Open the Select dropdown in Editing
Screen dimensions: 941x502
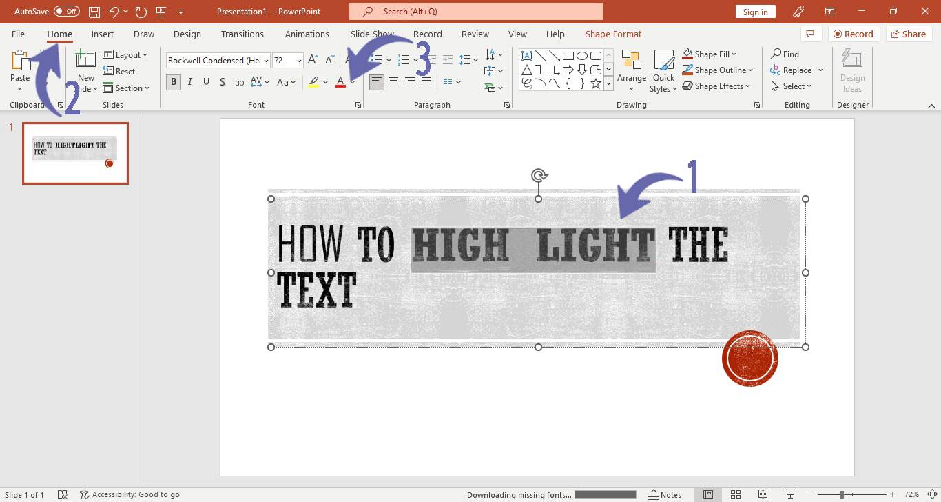click(792, 86)
